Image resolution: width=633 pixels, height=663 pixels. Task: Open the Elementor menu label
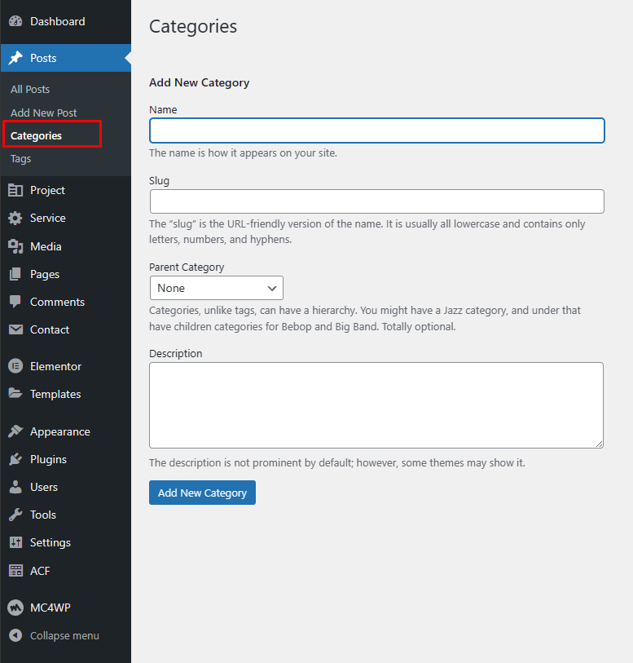click(55, 366)
